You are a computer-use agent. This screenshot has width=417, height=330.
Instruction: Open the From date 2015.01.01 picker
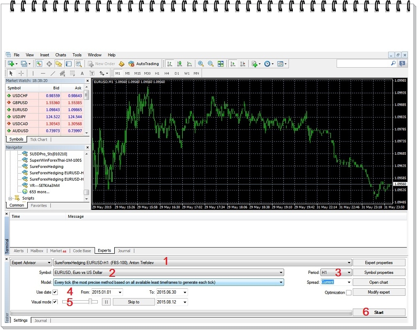pyautogui.click(x=107, y=292)
